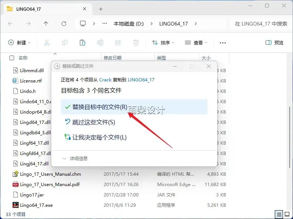293x219 pixels.
Task: Click the LINGO64_17 destination link in dialog
Action: point(141,80)
